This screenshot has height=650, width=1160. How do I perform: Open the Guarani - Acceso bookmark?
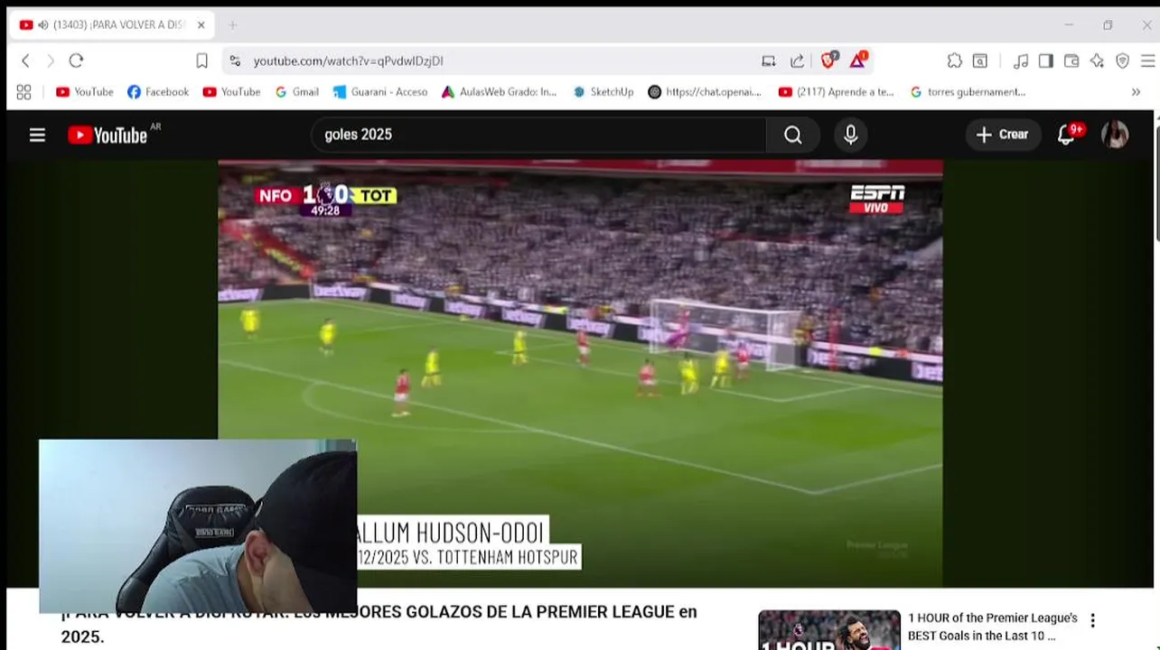click(380, 92)
